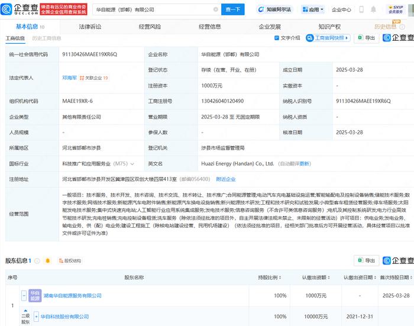Open 湖南华自能源服务有限公司 link
The height and width of the screenshot is (326, 414).
point(73,296)
